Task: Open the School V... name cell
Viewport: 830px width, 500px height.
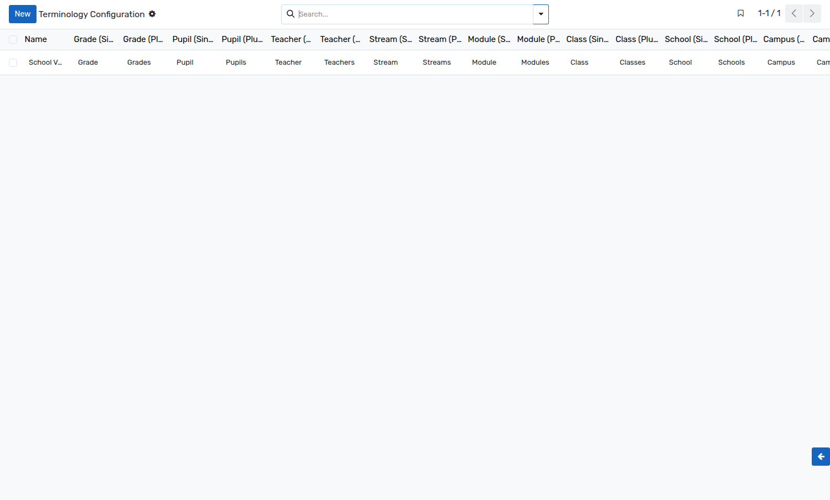Action: [45, 62]
